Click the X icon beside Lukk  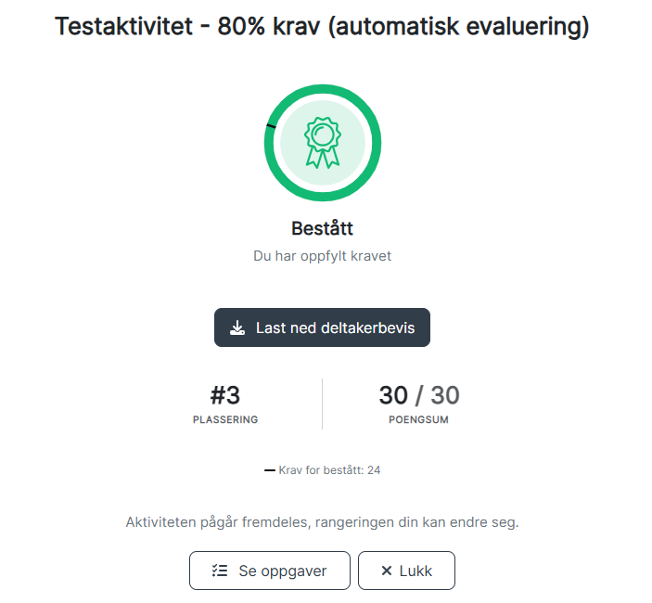click(387, 571)
